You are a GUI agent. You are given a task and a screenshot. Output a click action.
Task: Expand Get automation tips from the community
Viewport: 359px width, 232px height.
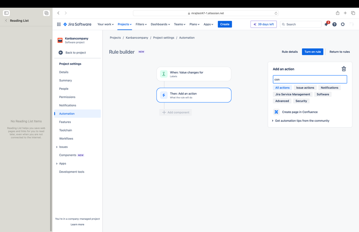click(300, 121)
